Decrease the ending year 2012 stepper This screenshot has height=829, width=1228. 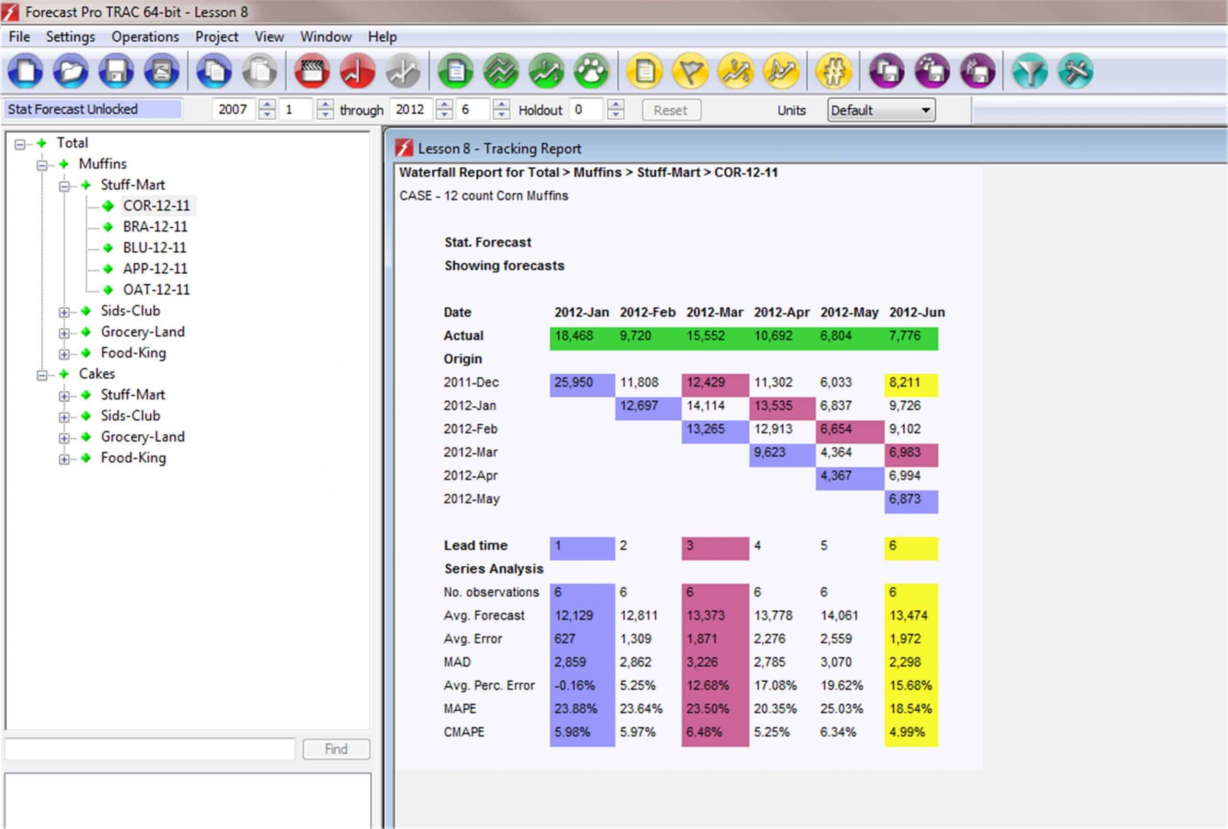click(x=444, y=115)
